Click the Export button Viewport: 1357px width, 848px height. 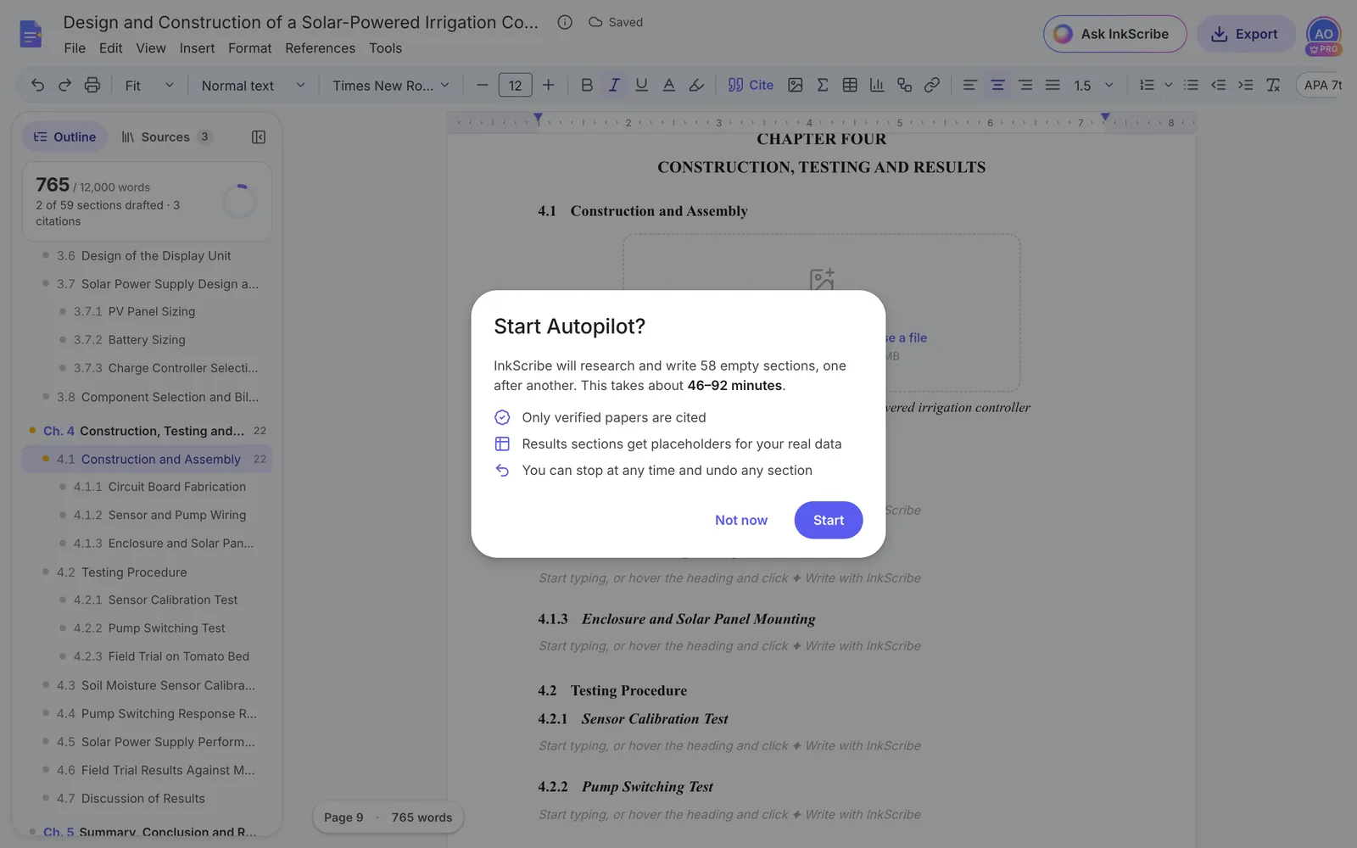coord(1245,34)
